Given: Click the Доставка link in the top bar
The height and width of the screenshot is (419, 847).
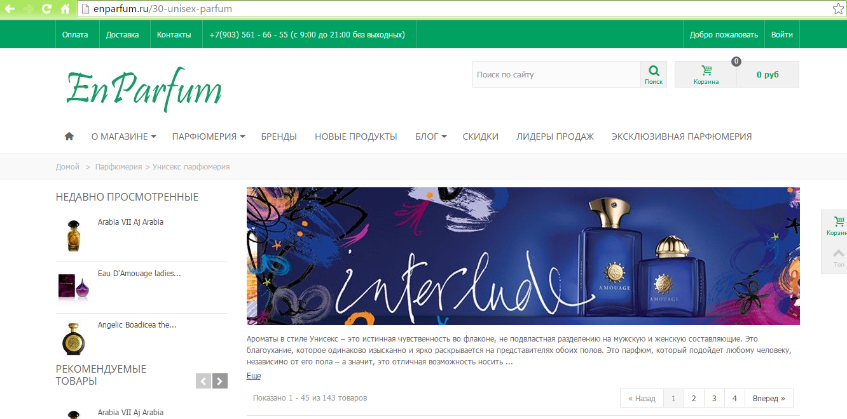Looking at the screenshot, I should [x=122, y=35].
